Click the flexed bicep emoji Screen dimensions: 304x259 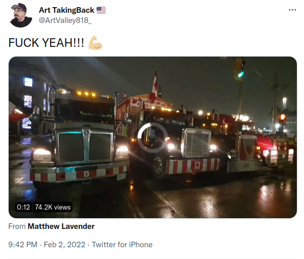[x=96, y=43]
